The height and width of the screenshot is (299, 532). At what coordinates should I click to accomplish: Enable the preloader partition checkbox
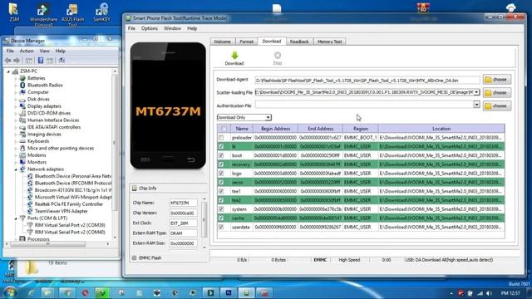point(221,138)
